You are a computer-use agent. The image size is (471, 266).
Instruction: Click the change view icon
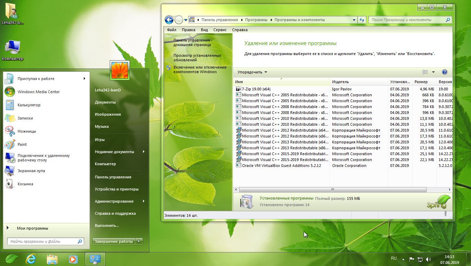pos(425,72)
